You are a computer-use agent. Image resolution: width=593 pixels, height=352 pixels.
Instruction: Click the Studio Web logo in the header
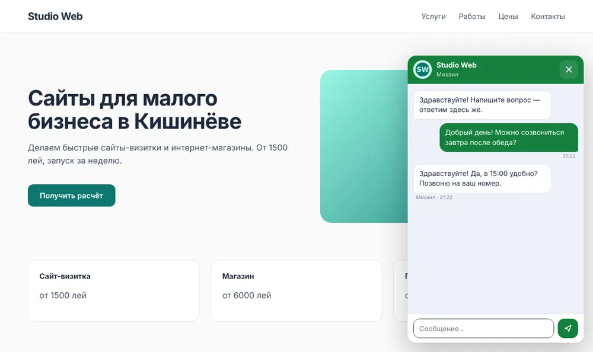[55, 16]
